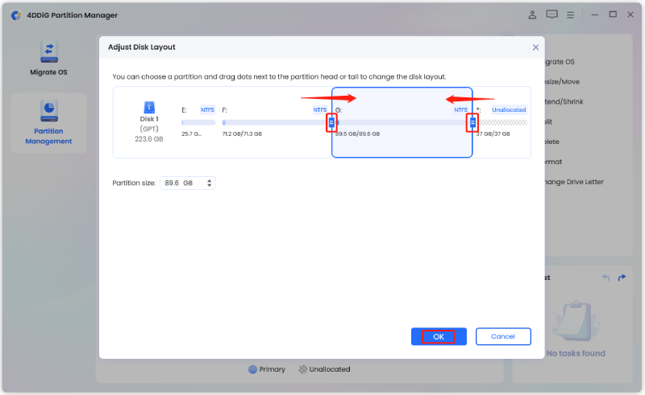Image resolution: width=645 pixels, height=395 pixels.
Task: Choose Extend/Shrink from the right panel
Action: [x=564, y=101]
